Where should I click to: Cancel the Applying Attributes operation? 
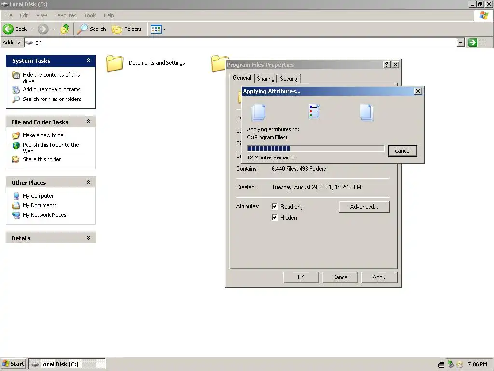tap(403, 151)
